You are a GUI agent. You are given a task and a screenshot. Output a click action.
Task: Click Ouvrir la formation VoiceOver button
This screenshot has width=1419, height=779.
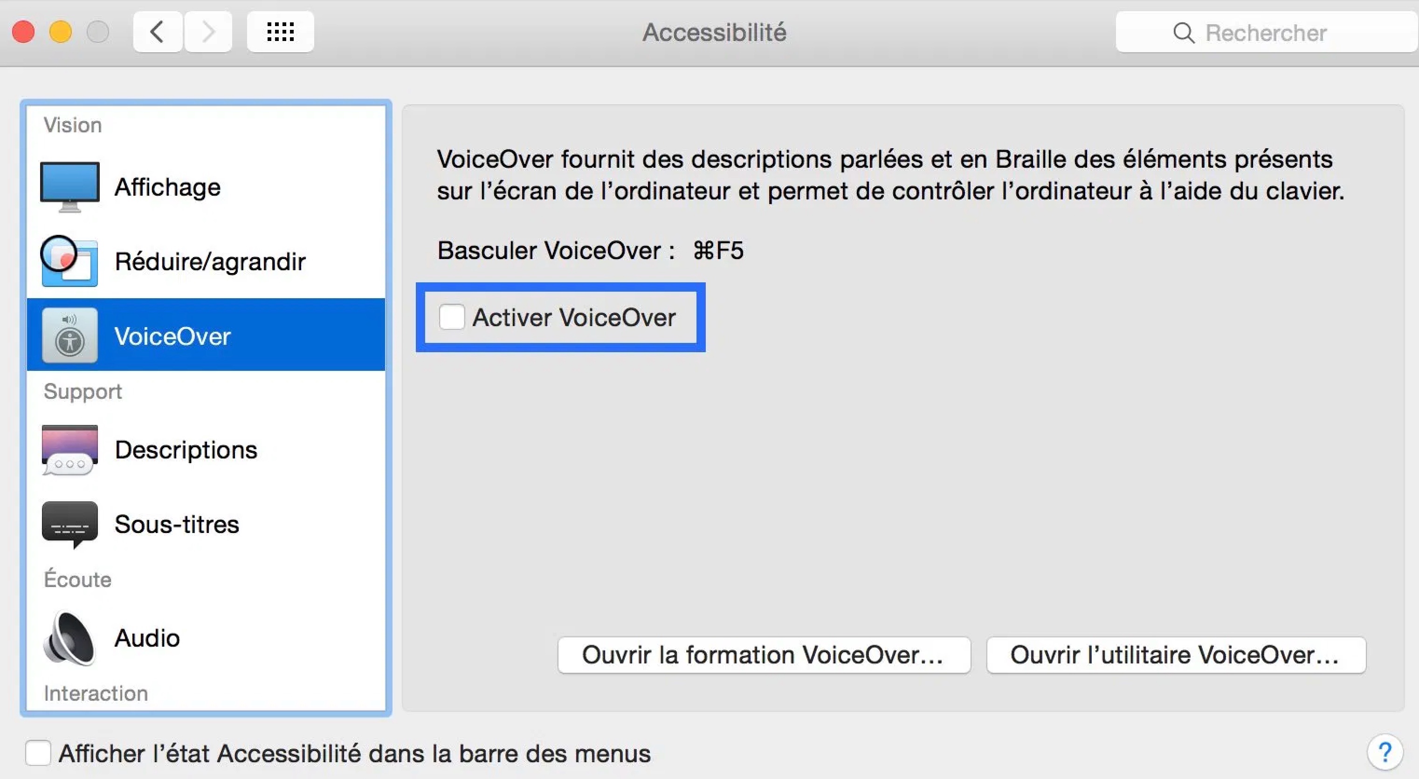pos(764,655)
